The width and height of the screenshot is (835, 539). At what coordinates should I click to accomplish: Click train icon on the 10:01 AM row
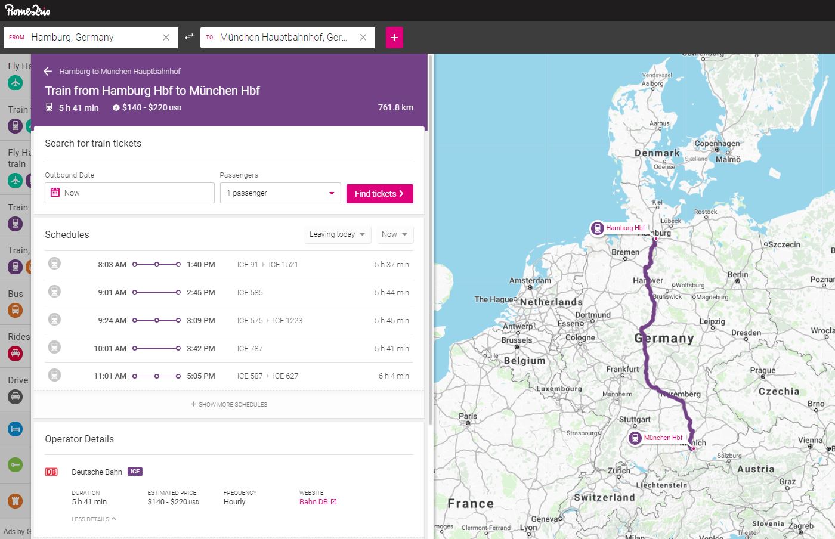[54, 347]
